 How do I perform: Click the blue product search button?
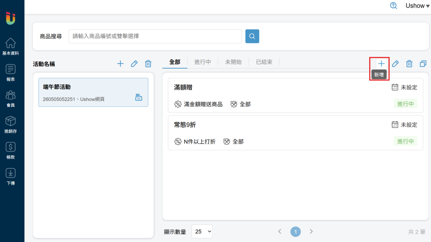tap(252, 36)
